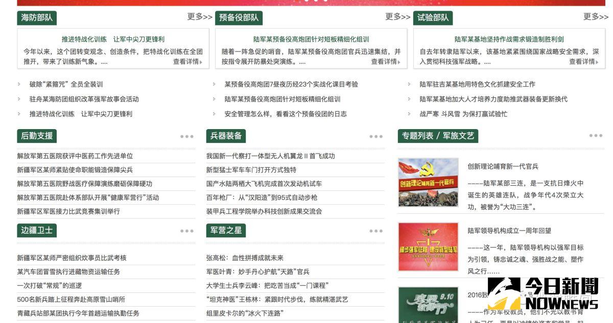Screen dimensions: 613x323
Task: Click the headline 推进特战化训练 让军中尖刀更锋利
Action: 111,39
